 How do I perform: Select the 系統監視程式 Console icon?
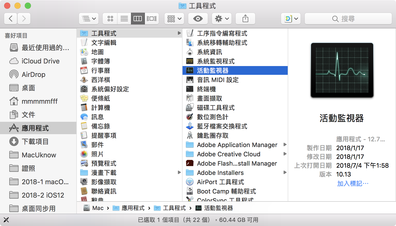coord(190,61)
